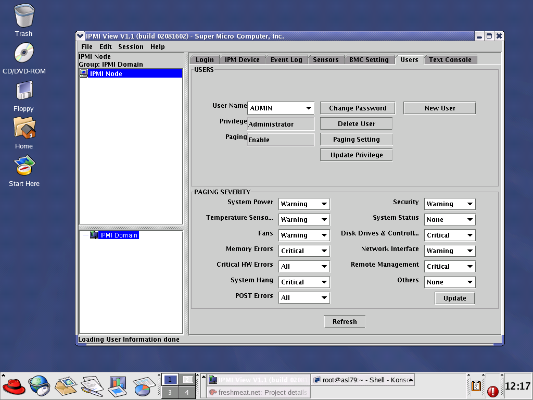Open the User Name ADMIN dropdown
The image size is (533, 400).
point(281,108)
